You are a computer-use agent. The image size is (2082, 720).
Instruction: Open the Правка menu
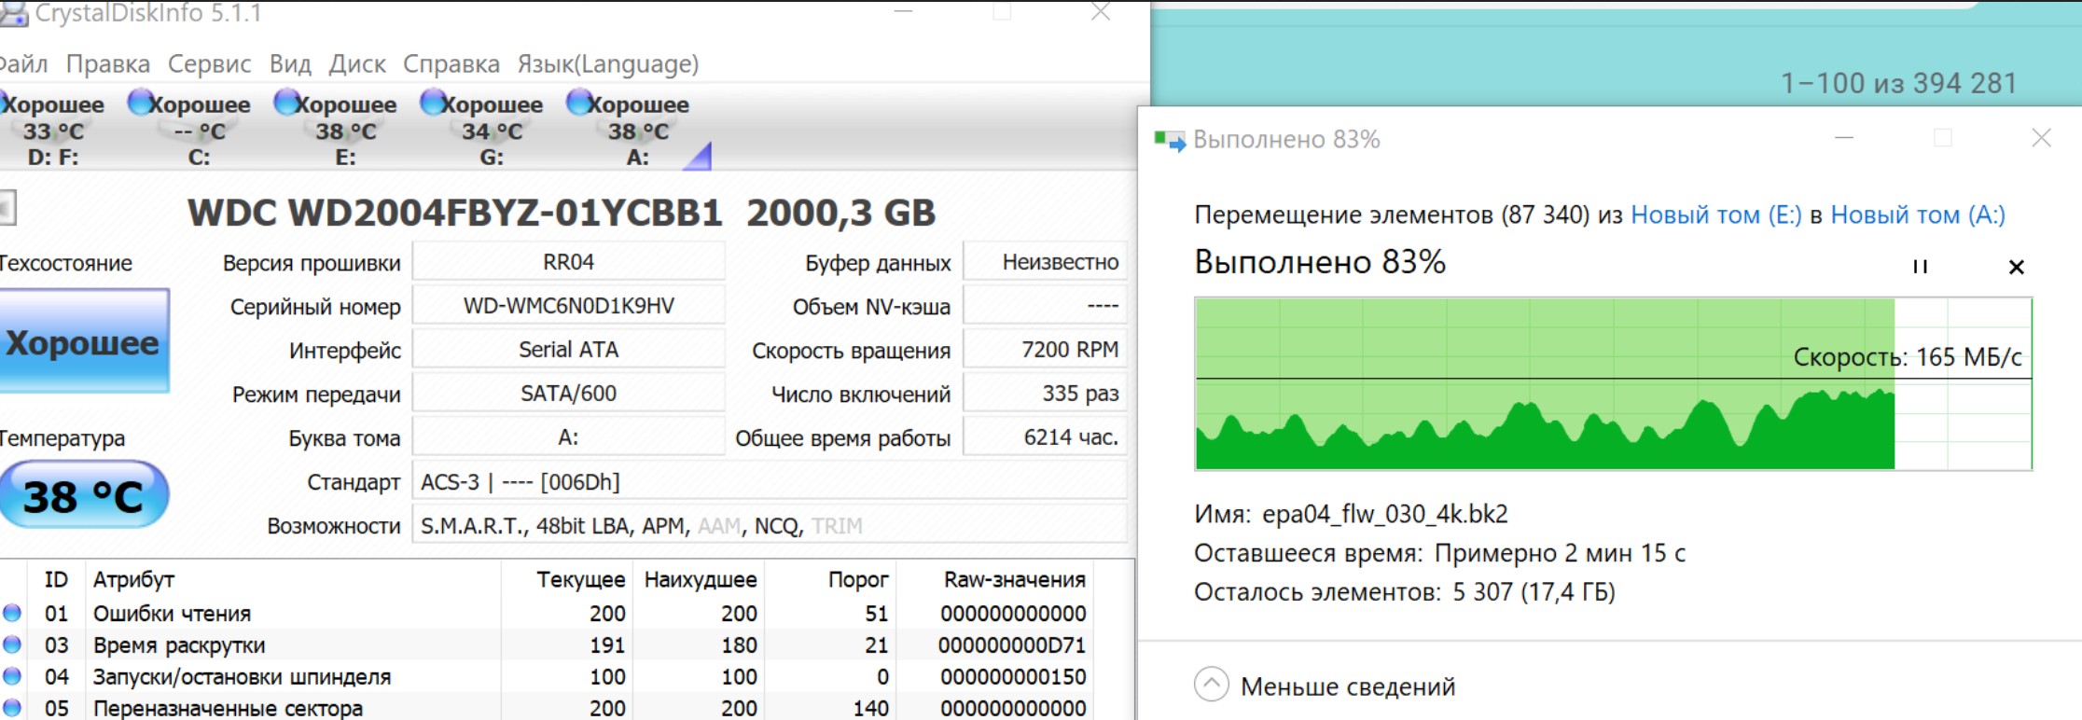pyautogui.click(x=107, y=63)
